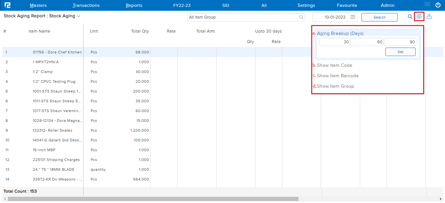Click the app logo icon
The width and height of the screenshot is (445, 203).
point(7,5)
